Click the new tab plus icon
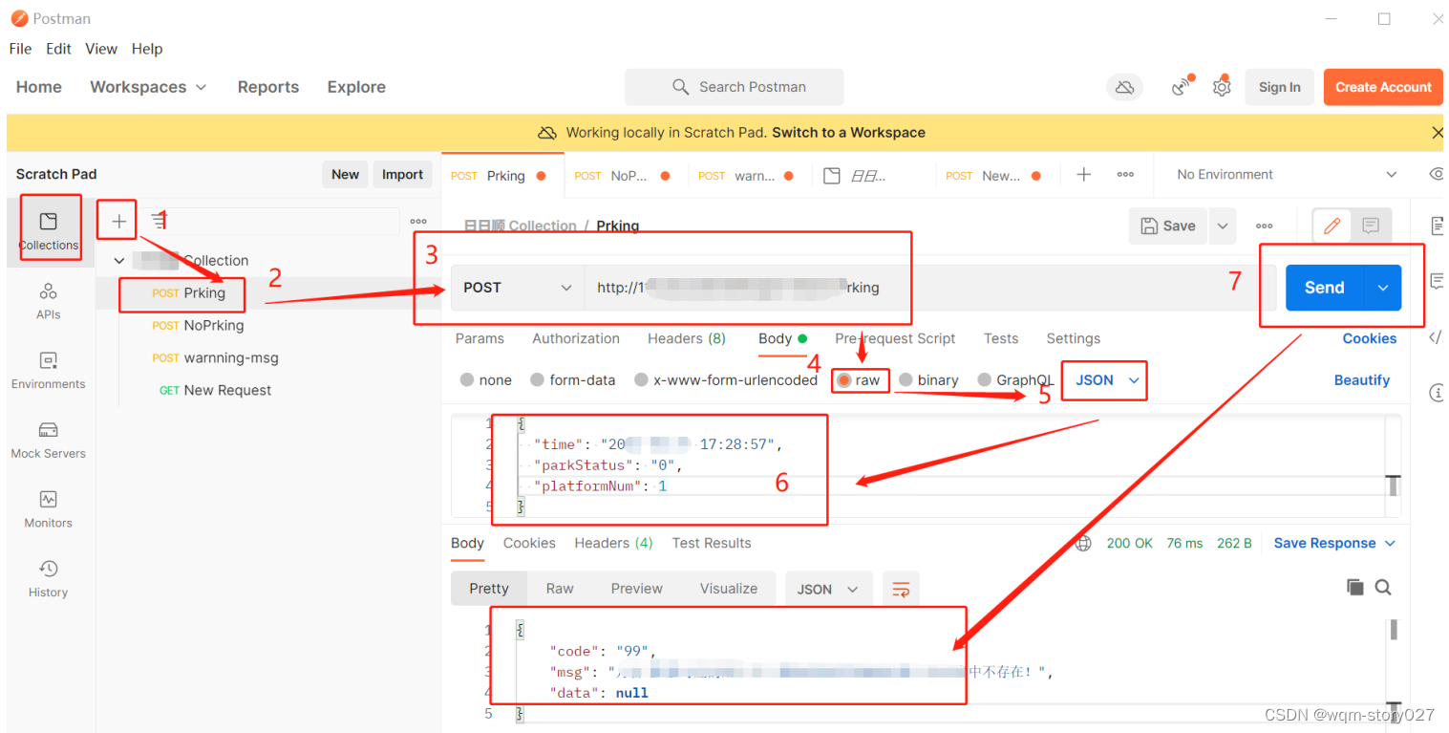Viewport: 1449px width, 733px height. click(x=1083, y=174)
